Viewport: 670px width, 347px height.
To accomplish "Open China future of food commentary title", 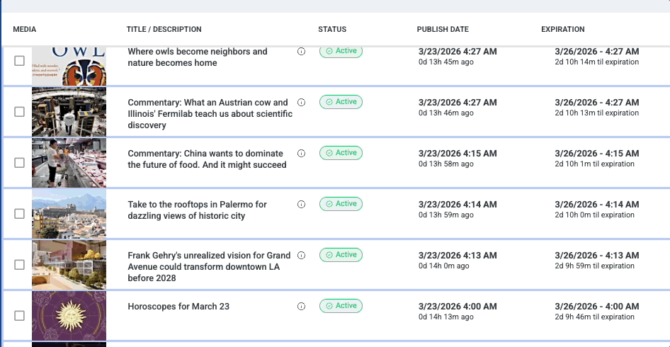I will (x=206, y=159).
